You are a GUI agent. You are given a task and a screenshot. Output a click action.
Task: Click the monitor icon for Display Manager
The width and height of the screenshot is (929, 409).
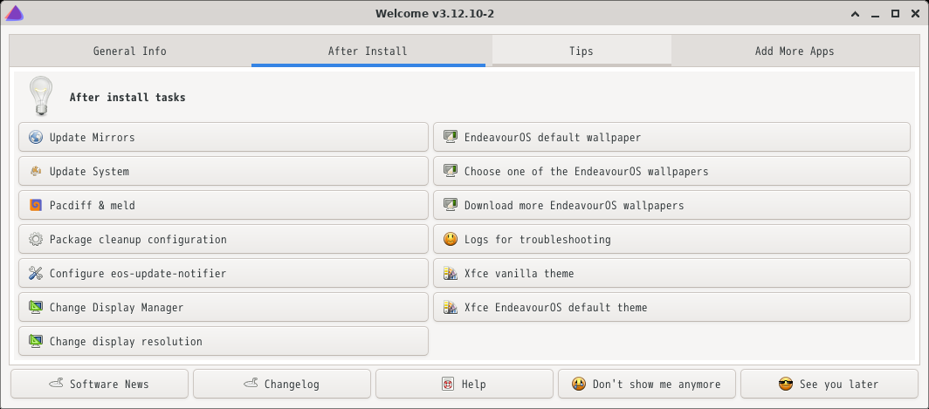(36, 308)
